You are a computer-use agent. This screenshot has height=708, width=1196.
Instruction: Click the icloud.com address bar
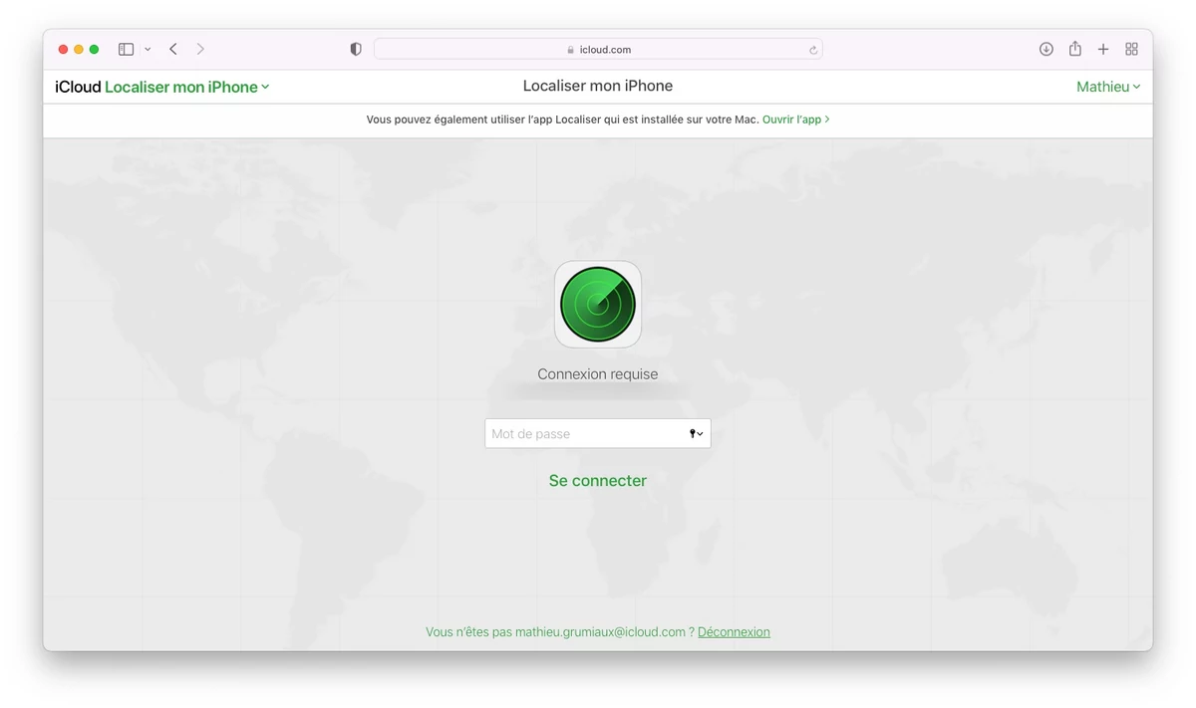[x=598, y=49]
